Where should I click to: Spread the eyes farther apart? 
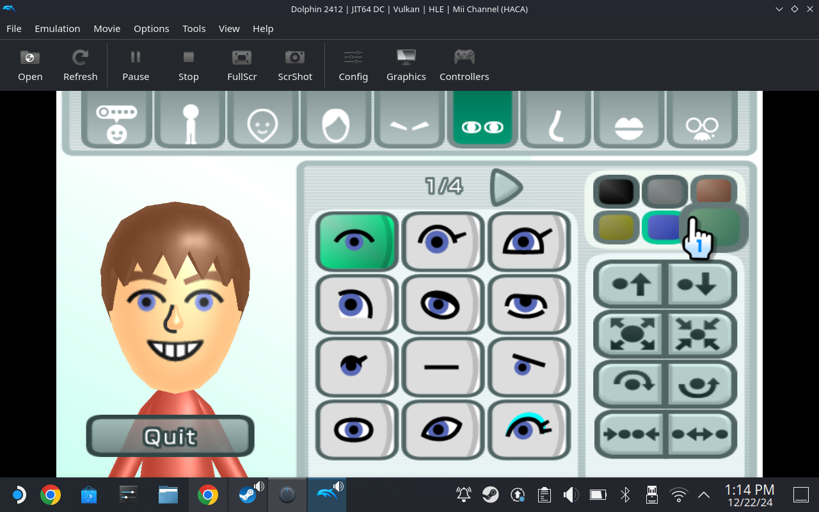click(x=701, y=433)
